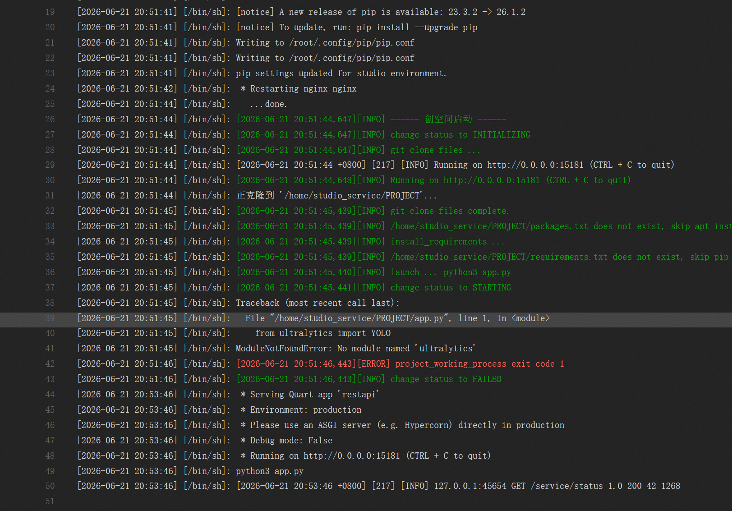Click the "Serving Quart app 'restapi'" line

pos(228,395)
